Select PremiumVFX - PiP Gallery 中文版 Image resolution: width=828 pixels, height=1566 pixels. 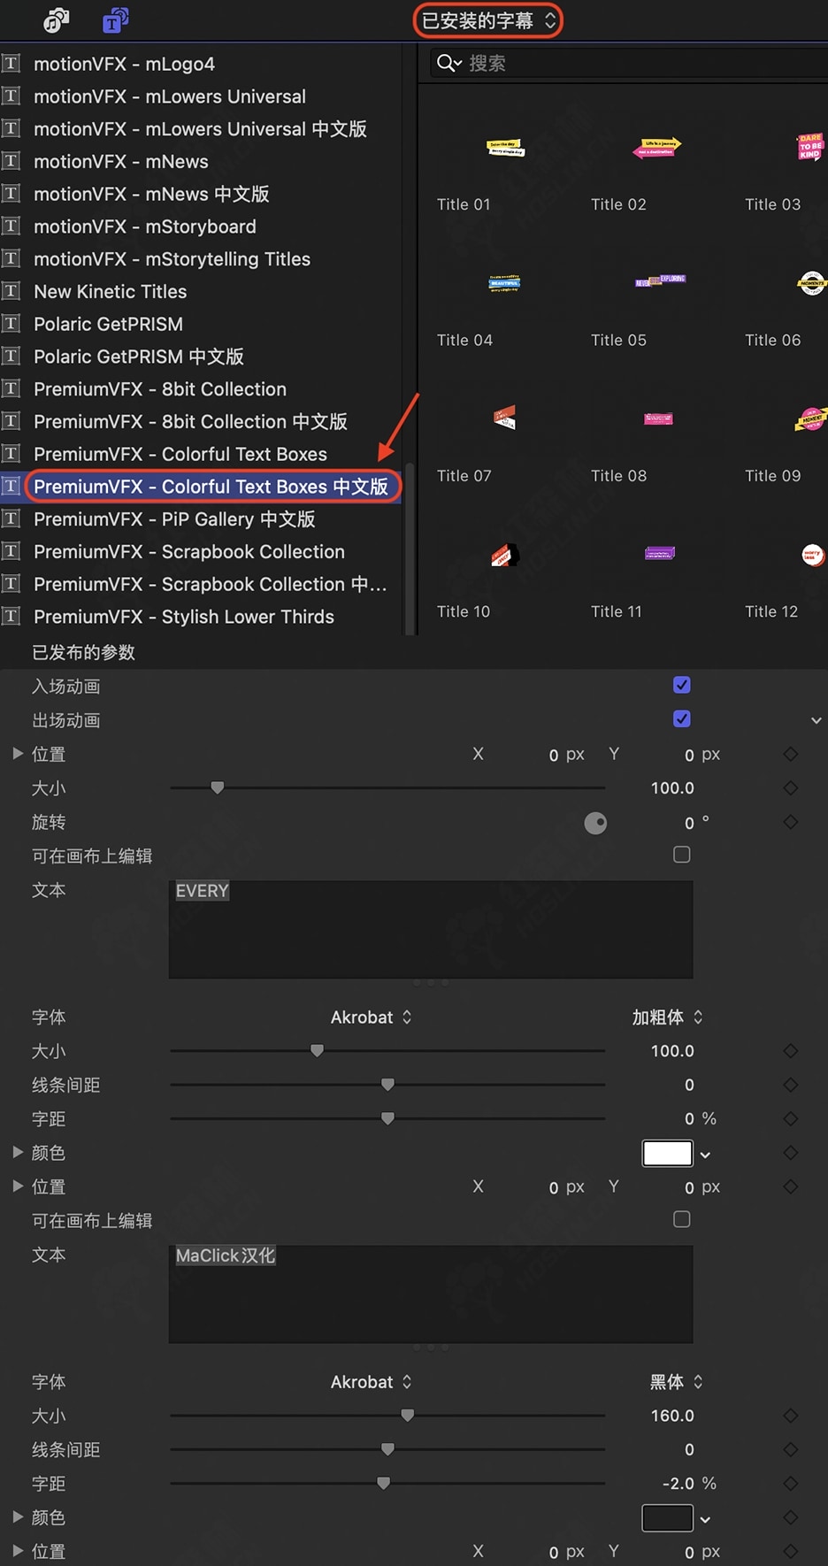tap(174, 519)
